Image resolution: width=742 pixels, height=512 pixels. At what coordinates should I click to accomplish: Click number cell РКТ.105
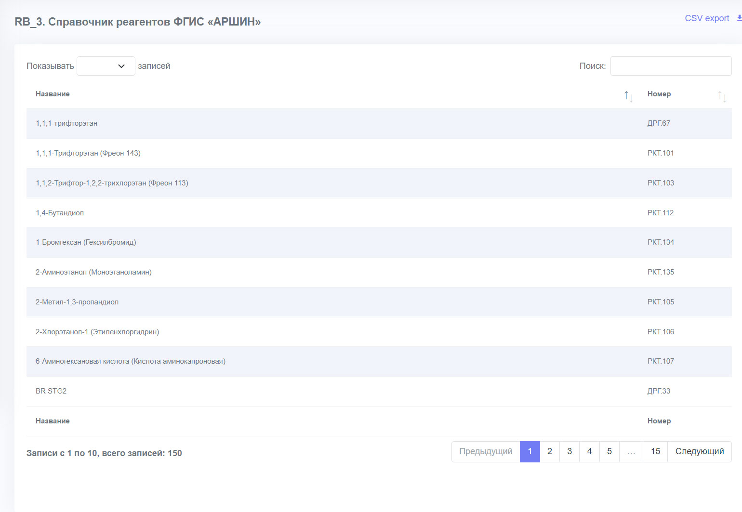click(661, 302)
